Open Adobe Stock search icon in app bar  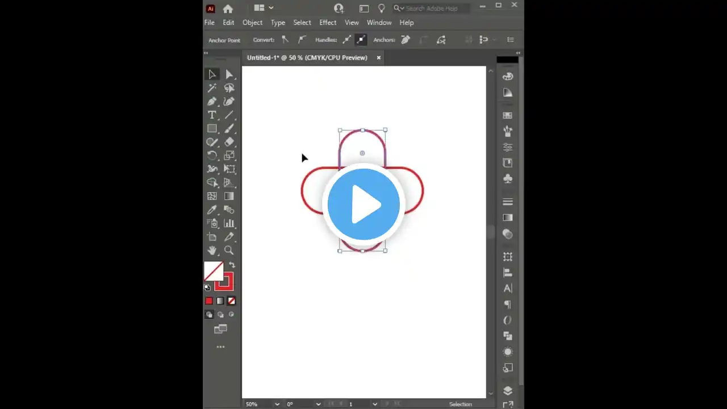339,8
